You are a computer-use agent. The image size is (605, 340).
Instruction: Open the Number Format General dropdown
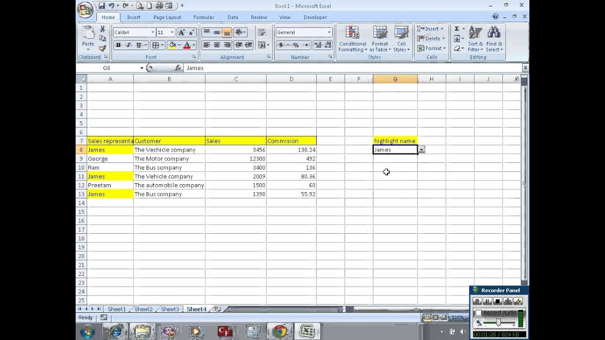coord(329,32)
